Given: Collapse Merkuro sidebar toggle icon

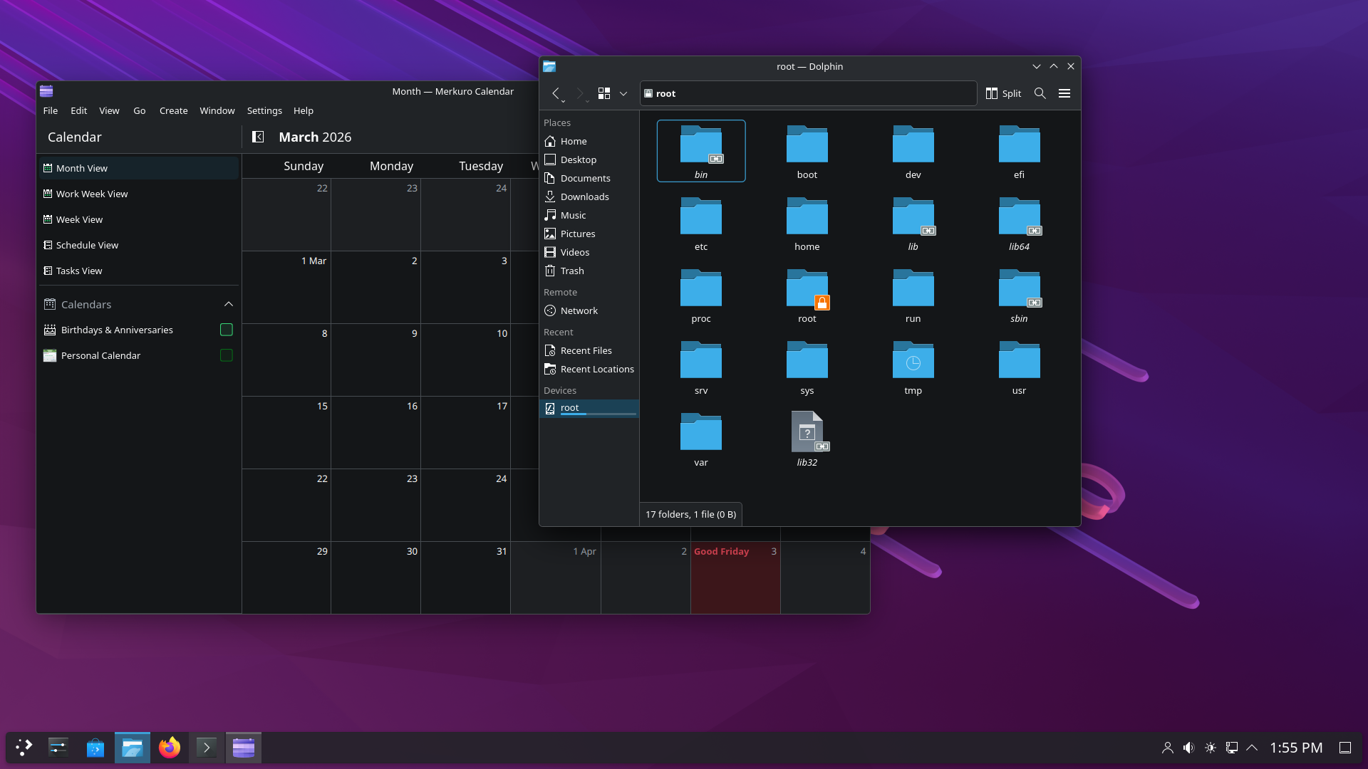Looking at the screenshot, I should tap(258, 137).
